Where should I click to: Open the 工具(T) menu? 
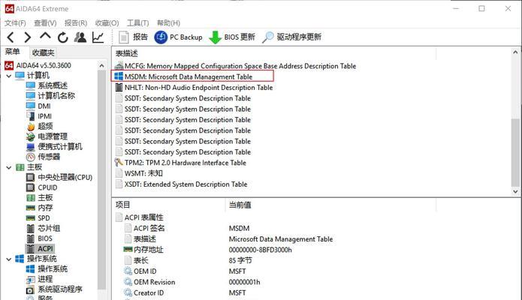coord(137,23)
